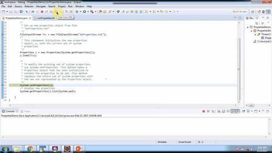
Task: Collapse the Thread node in Debug view
Action: pos(255,34)
